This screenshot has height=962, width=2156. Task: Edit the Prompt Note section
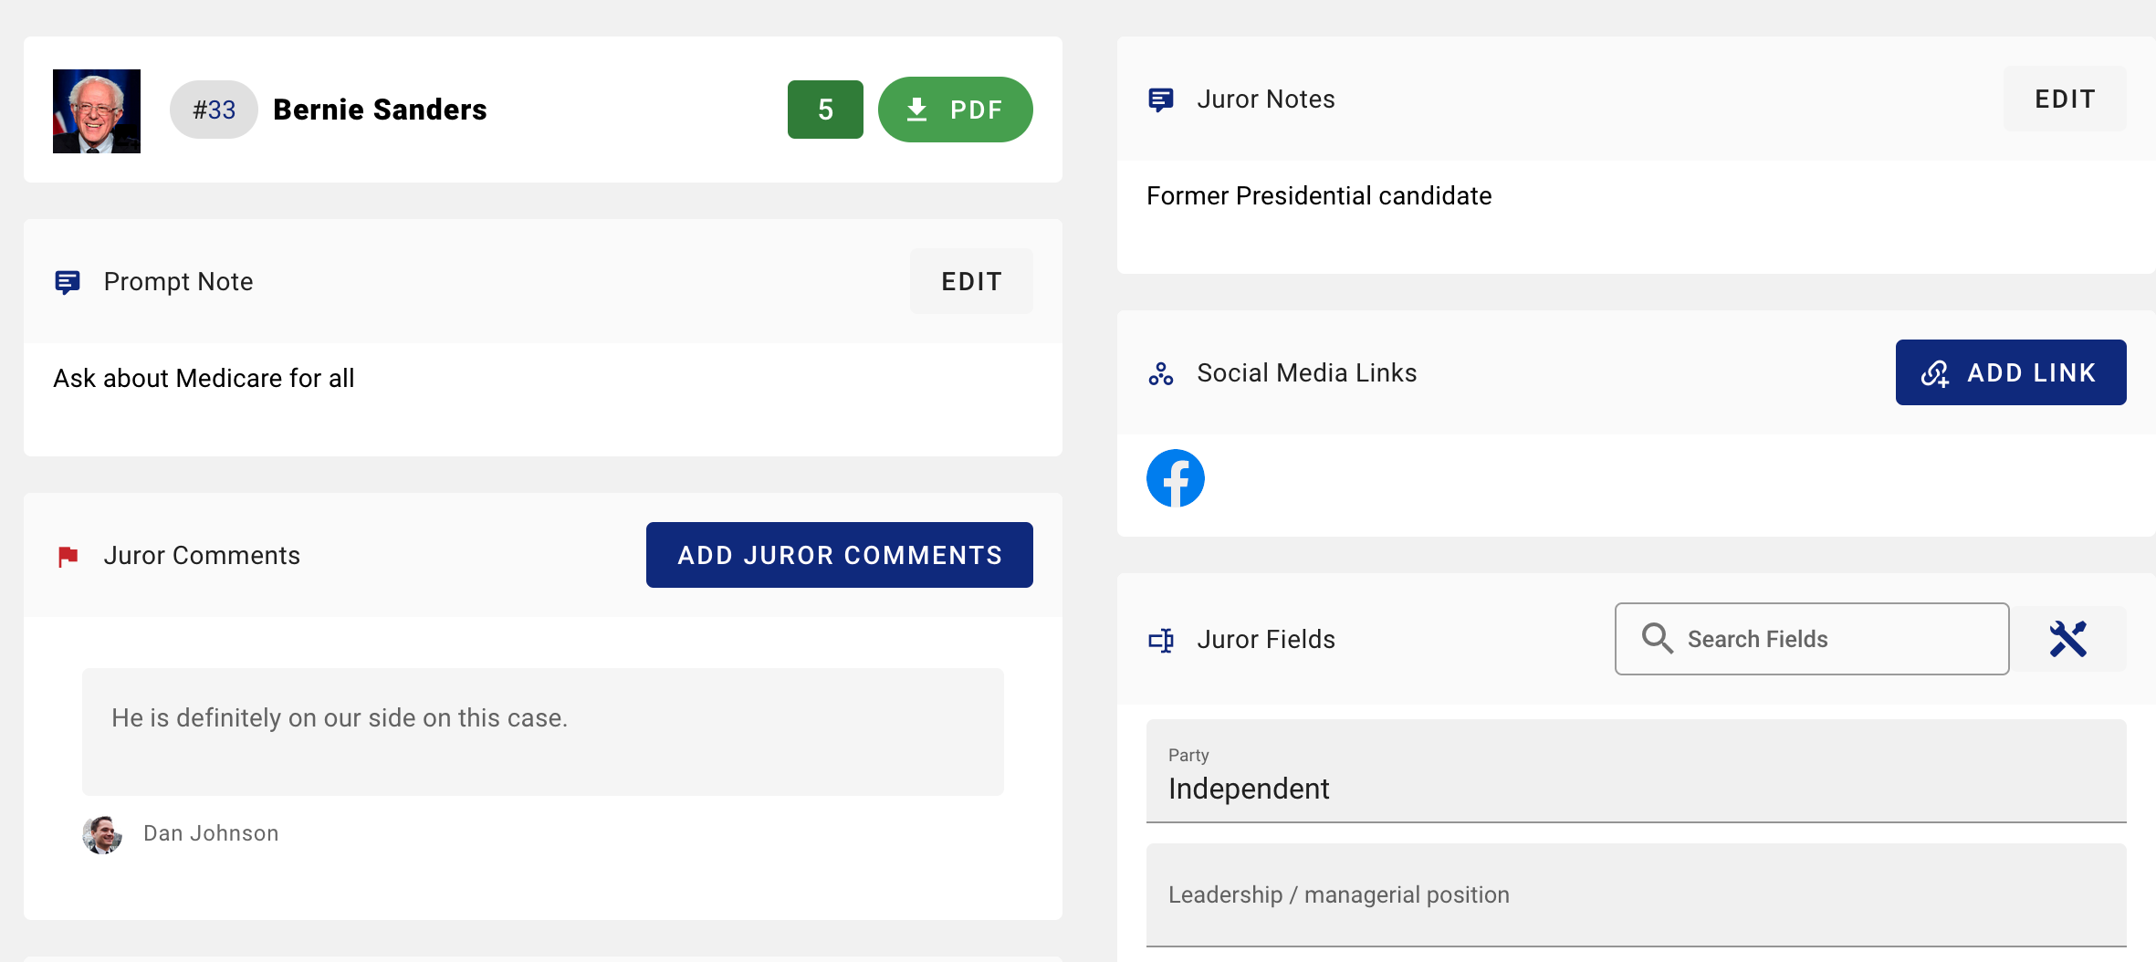tap(970, 281)
